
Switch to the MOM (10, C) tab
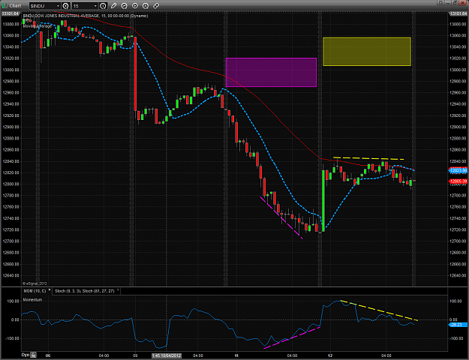[x=35, y=291]
